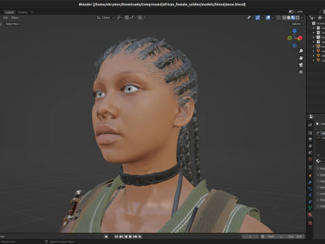Viewport: 325px width, 244px height.
Task: Play the animation
Action: click(130, 237)
